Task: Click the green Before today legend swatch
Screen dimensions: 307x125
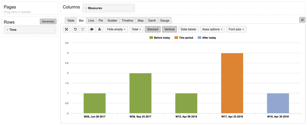Action: pos(151,38)
